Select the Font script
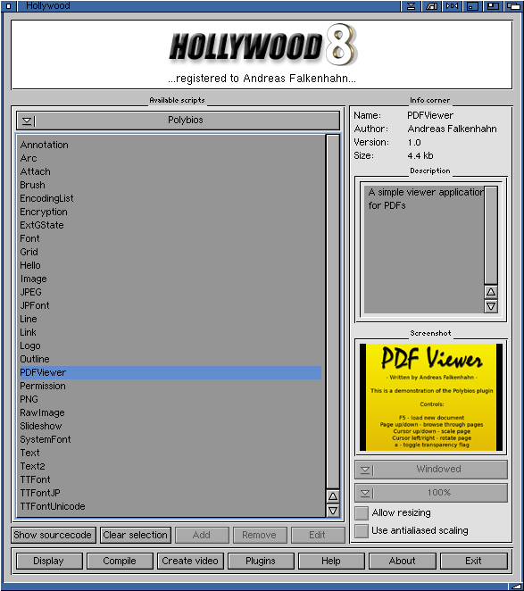 coord(171,238)
